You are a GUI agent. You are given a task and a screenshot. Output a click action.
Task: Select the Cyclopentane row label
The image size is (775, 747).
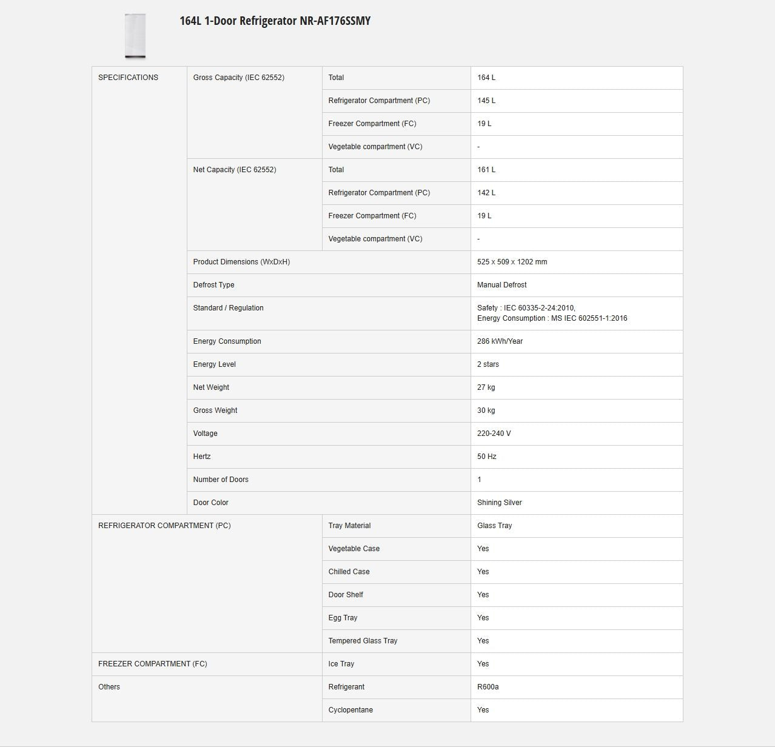351,710
